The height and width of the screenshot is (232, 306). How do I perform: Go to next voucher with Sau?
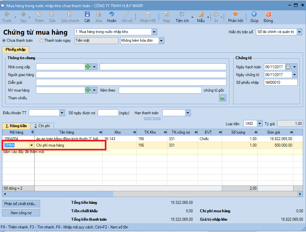(23, 17)
